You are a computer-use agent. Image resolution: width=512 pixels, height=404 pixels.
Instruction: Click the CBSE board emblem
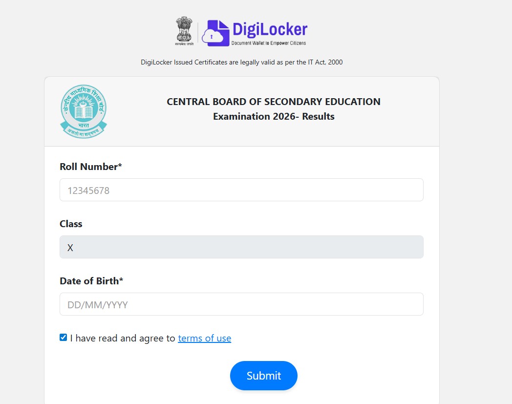click(x=83, y=111)
